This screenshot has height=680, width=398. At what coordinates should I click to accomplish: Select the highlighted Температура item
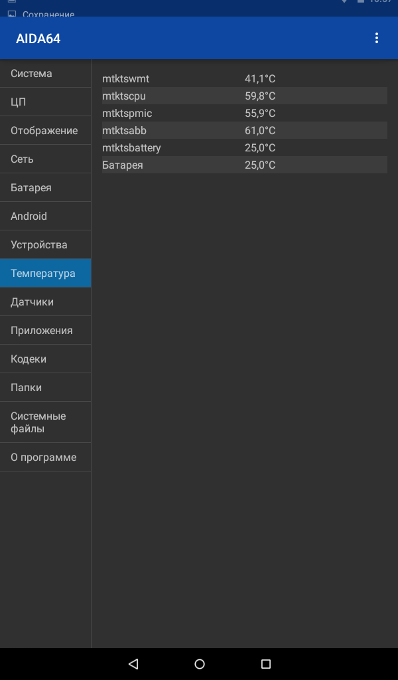[x=46, y=273]
